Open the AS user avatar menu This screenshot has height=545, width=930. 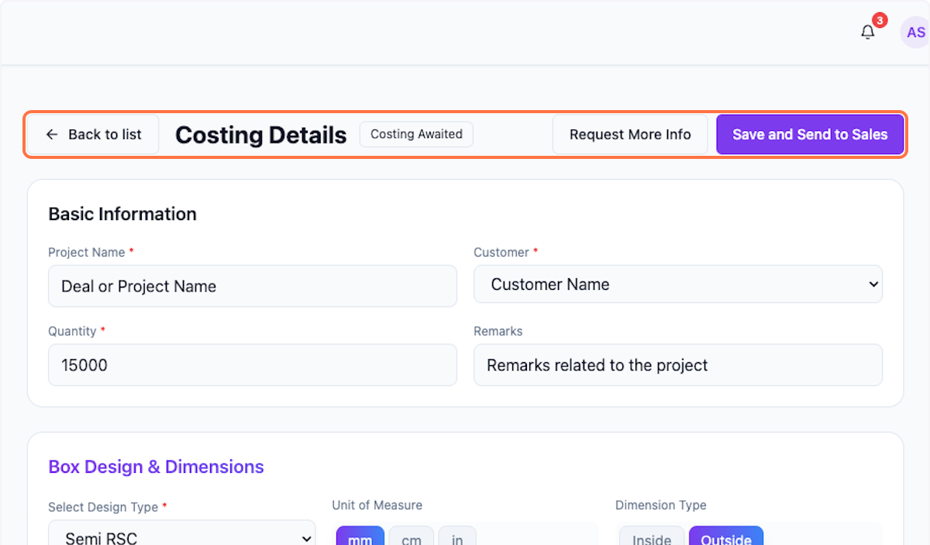click(x=915, y=33)
